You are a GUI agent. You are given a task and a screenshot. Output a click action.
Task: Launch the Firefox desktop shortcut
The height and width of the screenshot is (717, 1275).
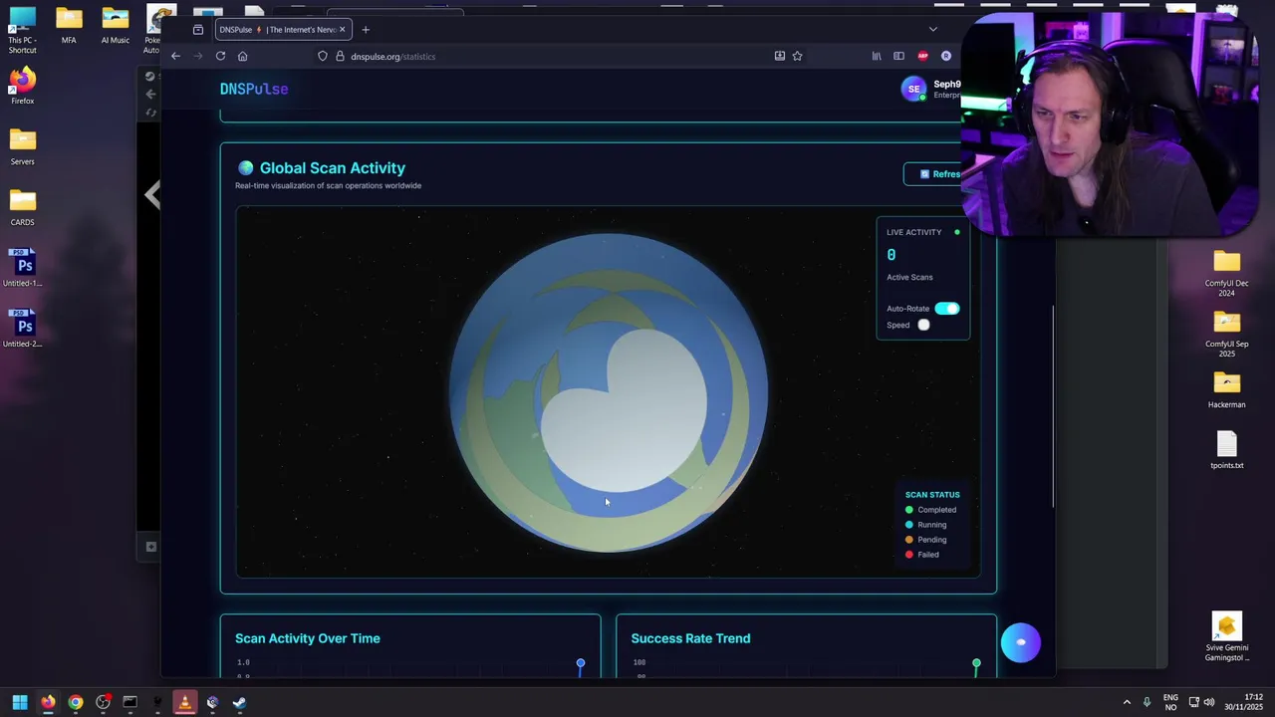22,87
